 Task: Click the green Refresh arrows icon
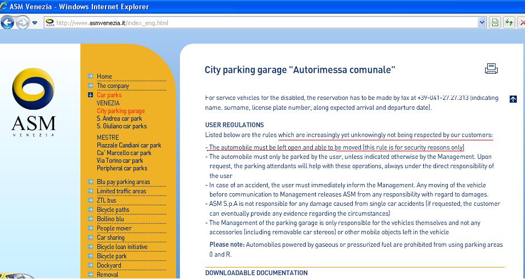509,23
